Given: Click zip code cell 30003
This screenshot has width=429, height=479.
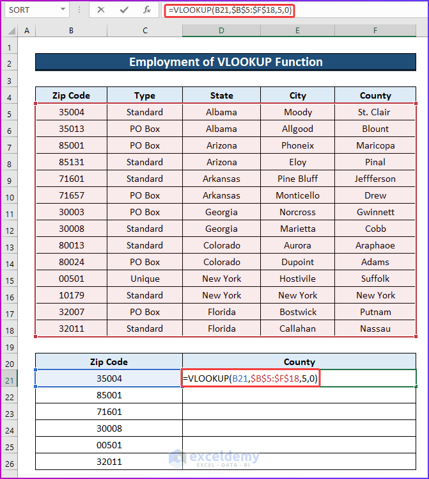Looking at the screenshot, I should [72, 212].
